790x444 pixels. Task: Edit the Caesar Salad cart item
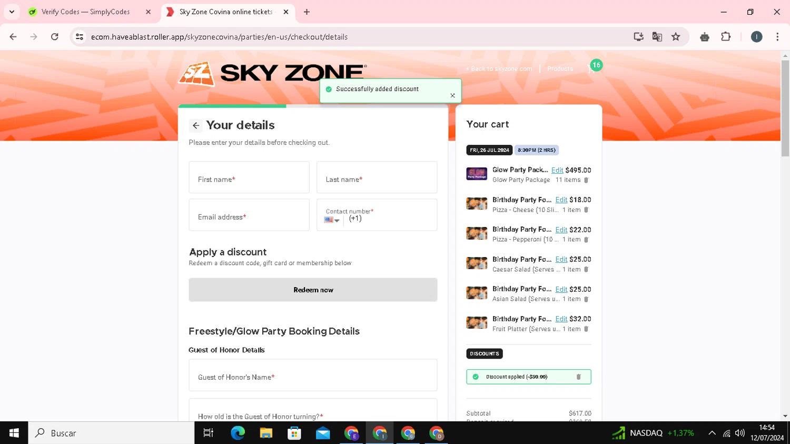point(561,260)
